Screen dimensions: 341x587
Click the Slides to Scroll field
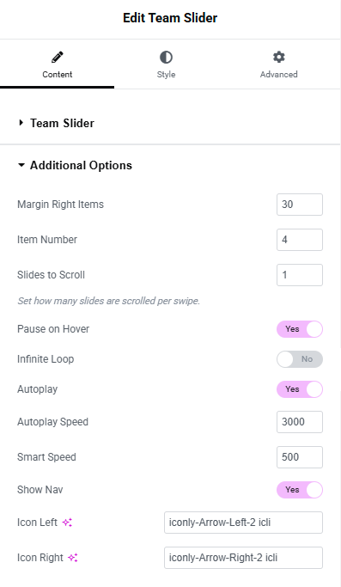(300, 275)
